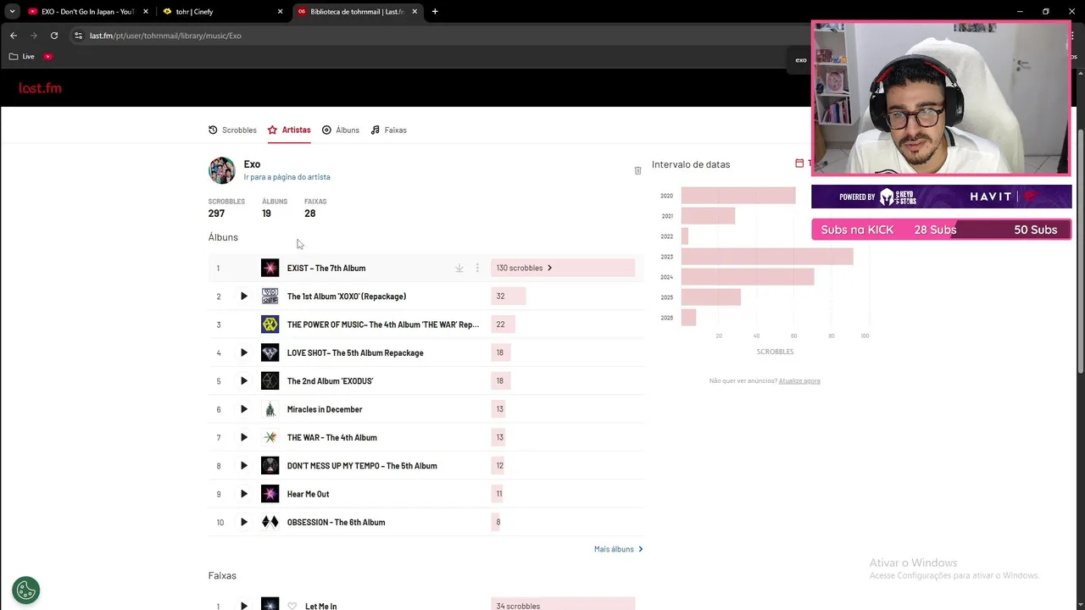Play OBSESSION – The 6th Album
1085x610 pixels.
coord(243,522)
